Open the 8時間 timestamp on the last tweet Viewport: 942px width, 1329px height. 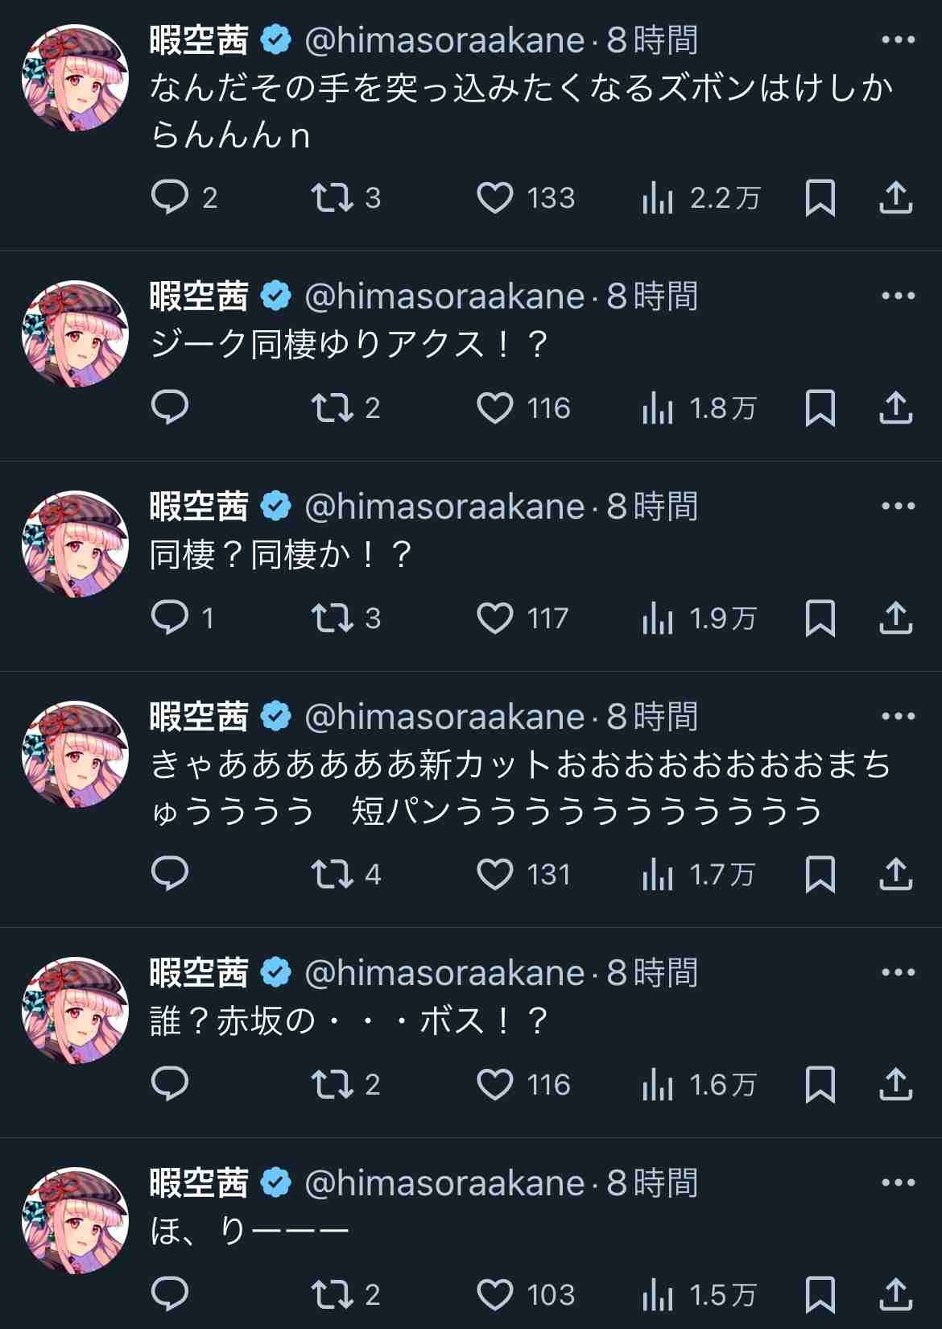point(652,1182)
